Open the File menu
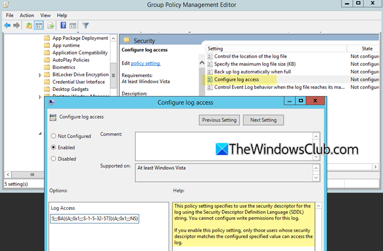This screenshot has height=251, width=383. coord(10,15)
